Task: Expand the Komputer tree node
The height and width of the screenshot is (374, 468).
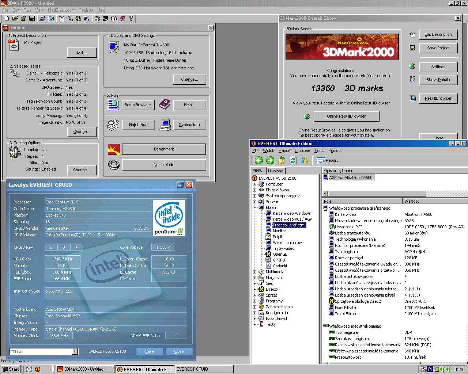Action: point(254,184)
